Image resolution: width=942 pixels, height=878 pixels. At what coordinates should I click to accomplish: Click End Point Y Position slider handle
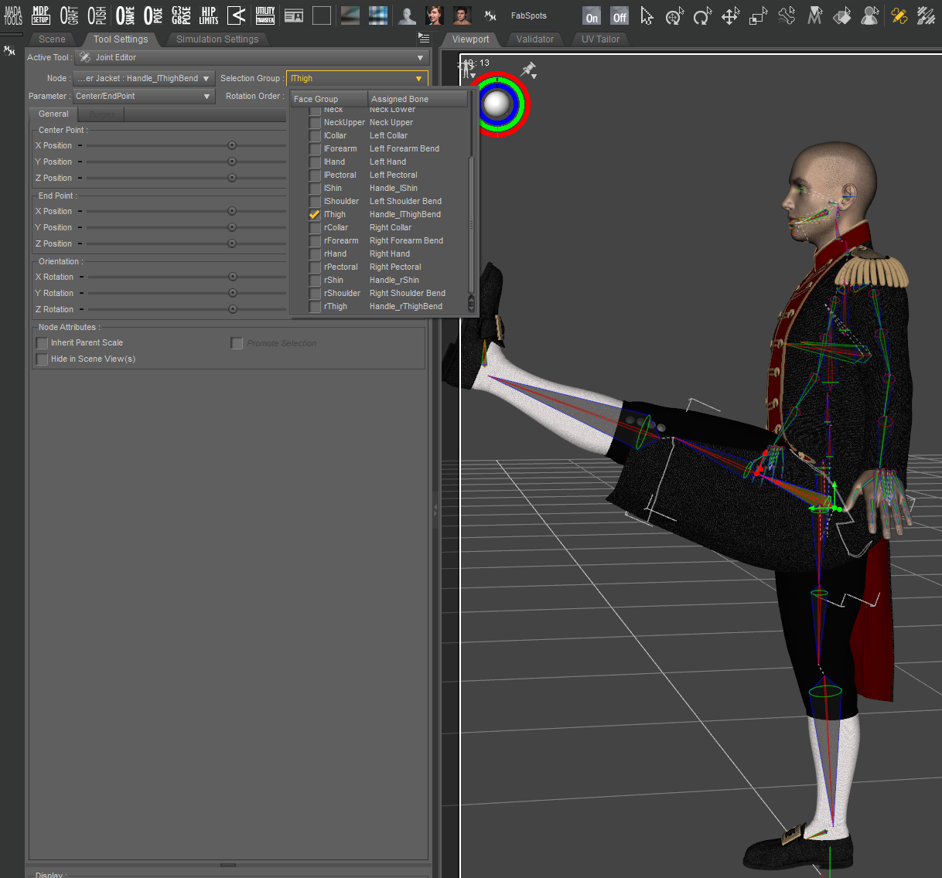[x=231, y=227]
